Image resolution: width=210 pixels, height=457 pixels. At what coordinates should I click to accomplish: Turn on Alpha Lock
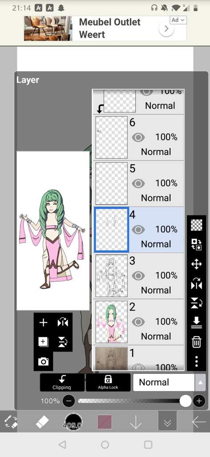pos(108,382)
